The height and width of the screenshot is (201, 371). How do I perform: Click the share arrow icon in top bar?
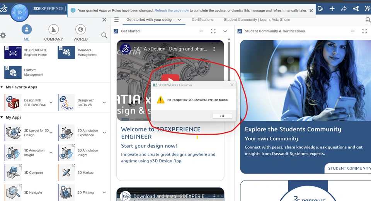point(344,9)
